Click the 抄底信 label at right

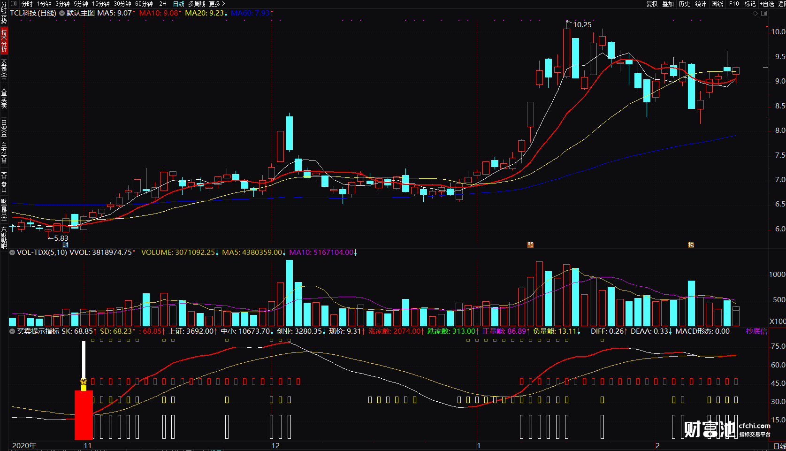756,331
